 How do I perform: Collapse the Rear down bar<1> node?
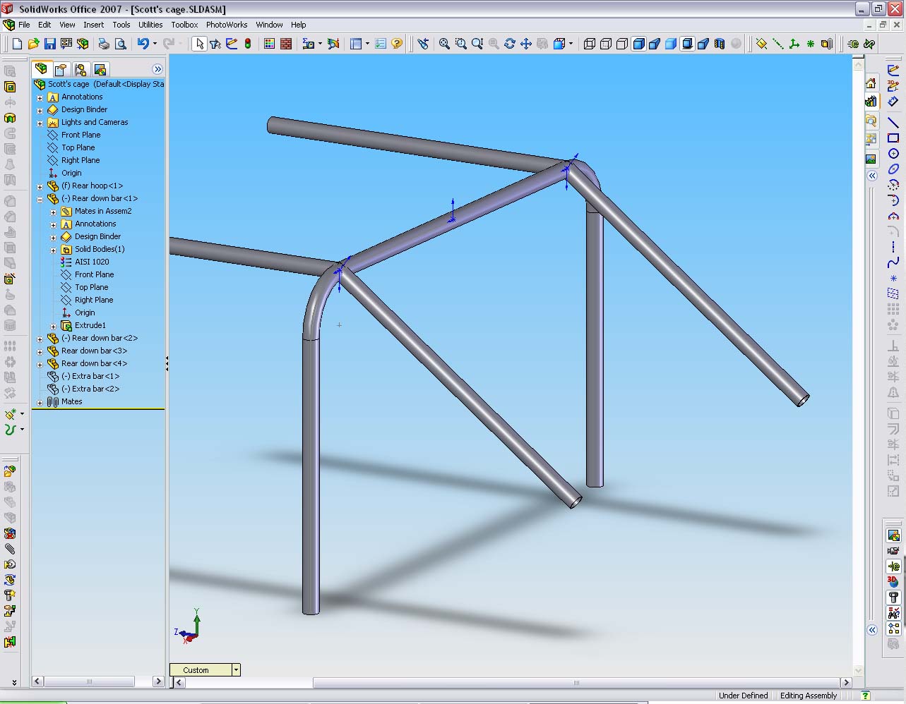pos(40,199)
